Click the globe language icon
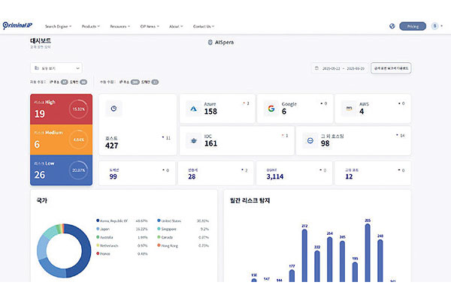 pos(392,26)
